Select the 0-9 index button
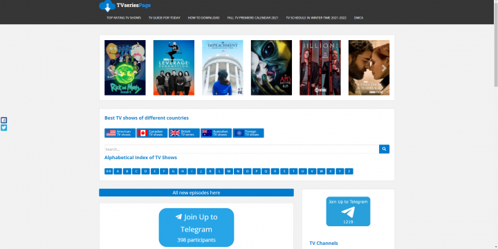The image size is (498, 249). pos(109,172)
